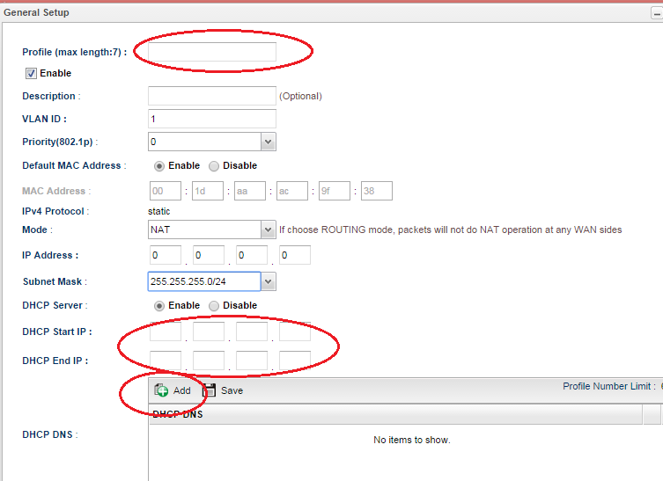Expand the Subnet Mask dropdown
The width and height of the screenshot is (663, 481).
click(x=269, y=281)
